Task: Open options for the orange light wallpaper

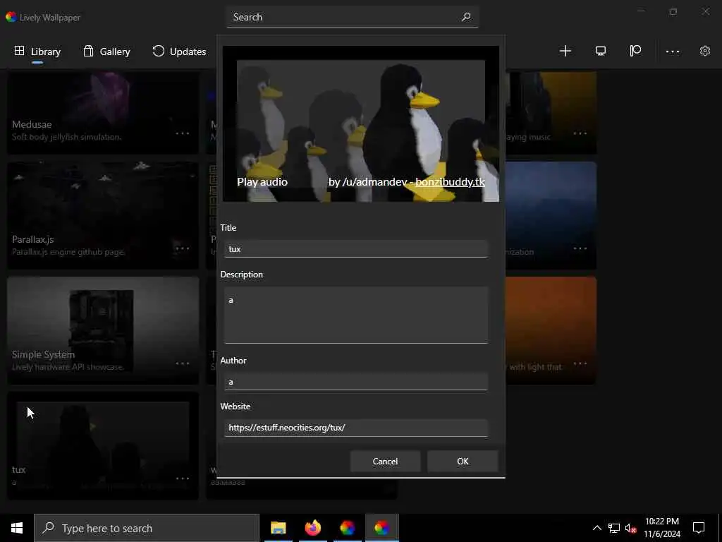Action: click(580, 363)
